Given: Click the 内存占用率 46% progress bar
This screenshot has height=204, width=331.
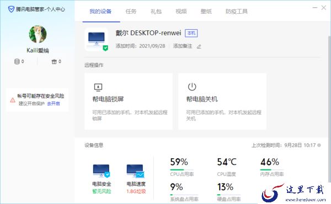Looking at the screenshot, I should click(272, 170).
